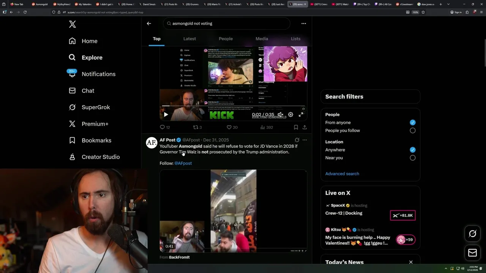
Task: Switch to the Top results tab
Action: (156, 39)
